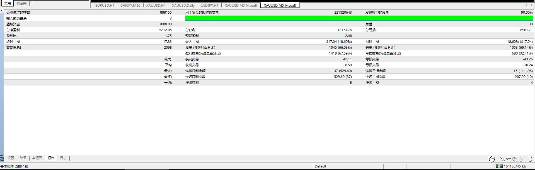The width and height of the screenshot is (535, 170).
Task: Select the 复盘模型的质量 label
Action: (x=377, y=13)
